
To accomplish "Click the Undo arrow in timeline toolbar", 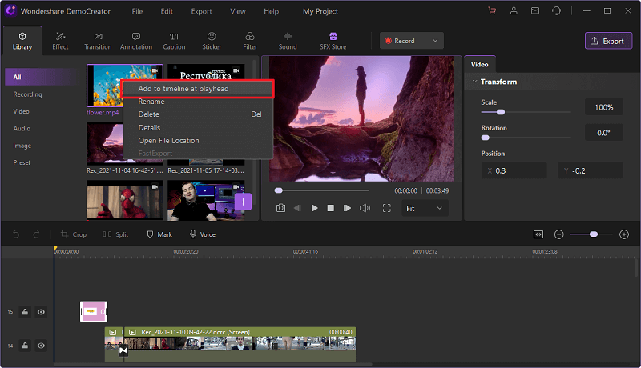I will (16, 234).
